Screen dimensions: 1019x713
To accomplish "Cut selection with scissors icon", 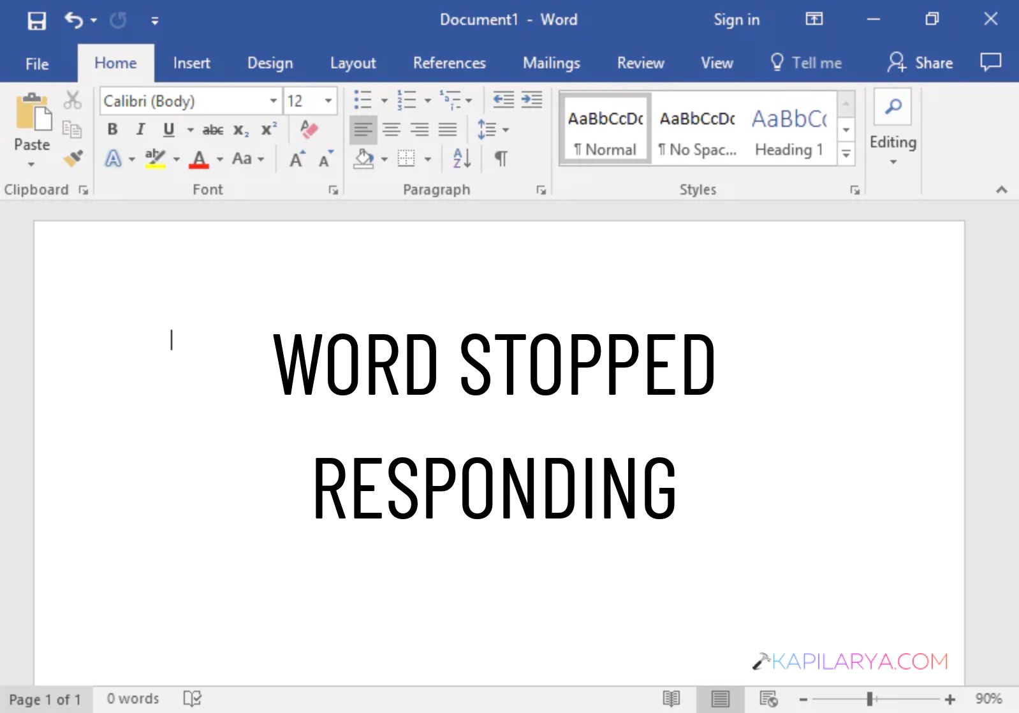I will pyautogui.click(x=72, y=99).
